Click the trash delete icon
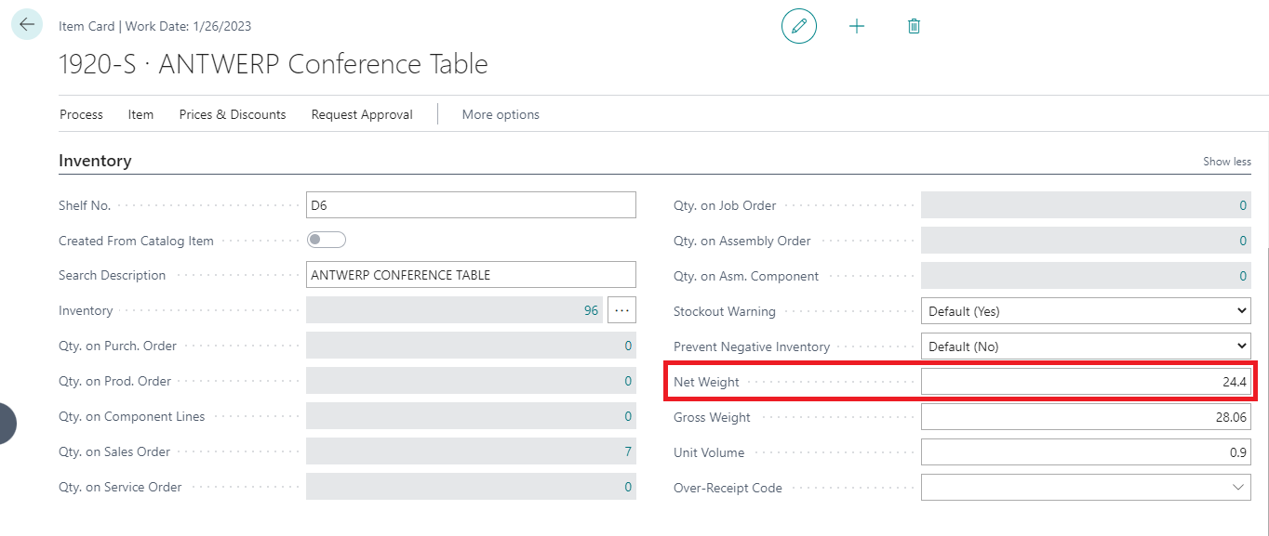 coord(914,26)
